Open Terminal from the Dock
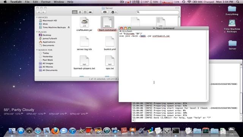Image resolution: width=243 pixels, height=137 pixels. click(176, 131)
